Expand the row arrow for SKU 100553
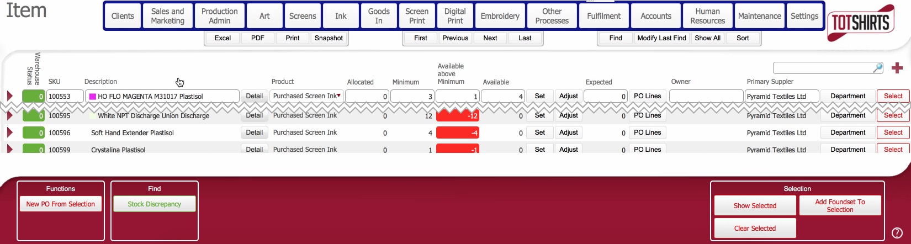This screenshot has width=911, height=244. point(9,96)
